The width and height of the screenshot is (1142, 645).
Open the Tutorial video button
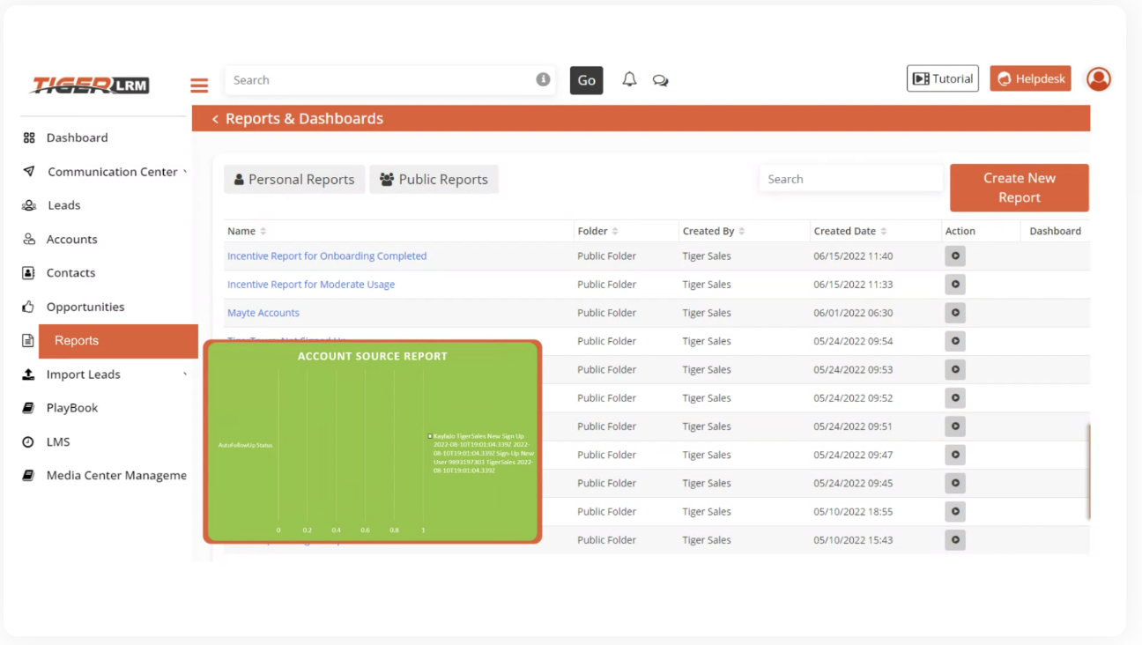(942, 78)
